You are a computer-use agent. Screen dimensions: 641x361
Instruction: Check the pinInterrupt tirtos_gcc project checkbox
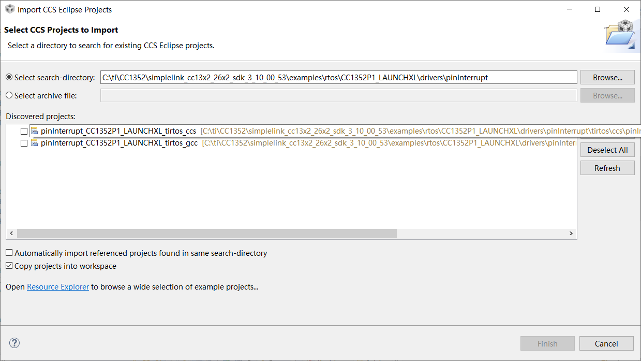pos(24,143)
